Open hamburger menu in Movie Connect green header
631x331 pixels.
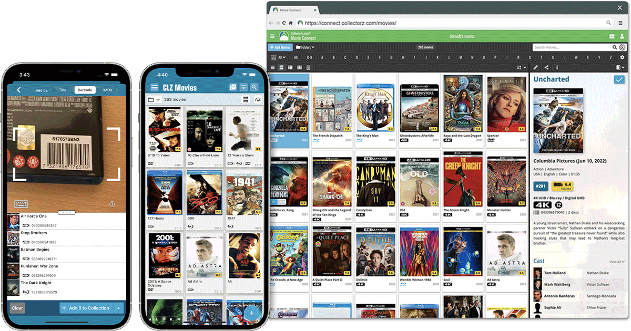click(x=272, y=36)
